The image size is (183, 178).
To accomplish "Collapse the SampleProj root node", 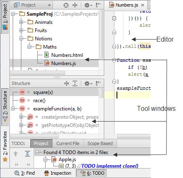I will click(x=13, y=14).
